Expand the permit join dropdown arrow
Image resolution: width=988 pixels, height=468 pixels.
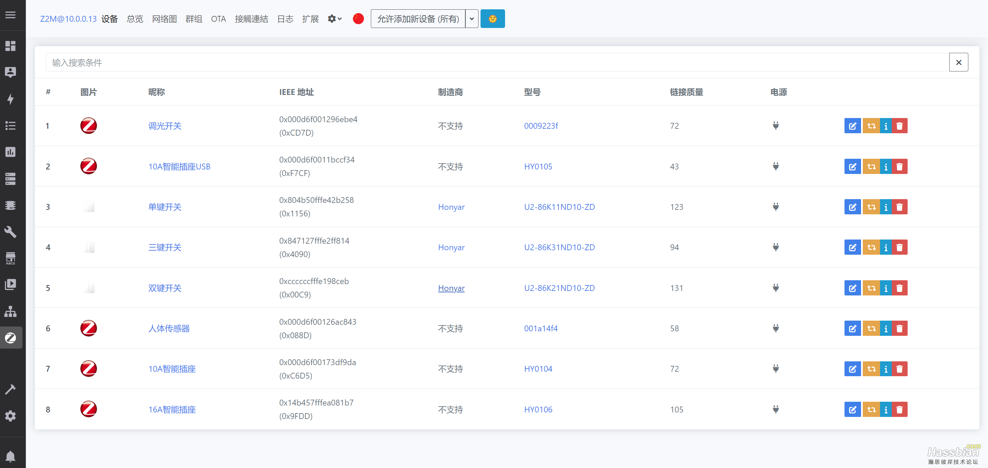pyautogui.click(x=472, y=19)
